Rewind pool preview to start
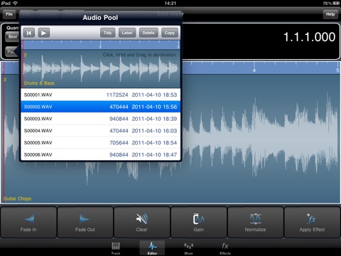The height and width of the screenshot is (256, 341). 29,33
